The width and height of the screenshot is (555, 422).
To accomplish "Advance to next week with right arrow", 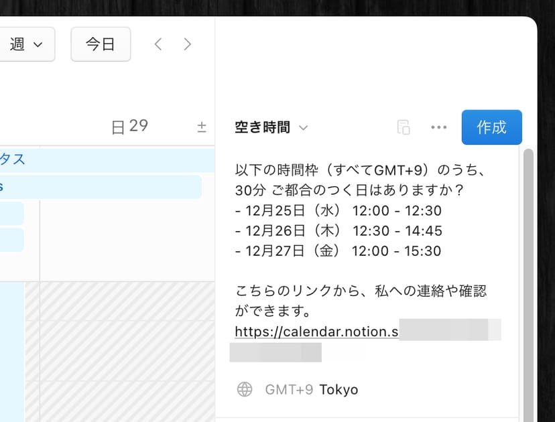I will [x=188, y=44].
